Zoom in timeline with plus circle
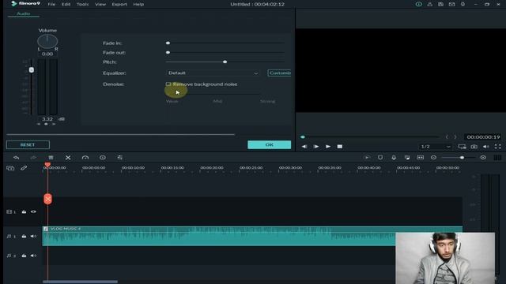The height and width of the screenshot is (284, 506). click(483, 158)
